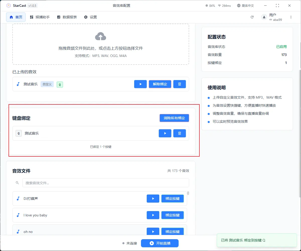
Task: Go to the 设置 tab
Action: point(90,17)
